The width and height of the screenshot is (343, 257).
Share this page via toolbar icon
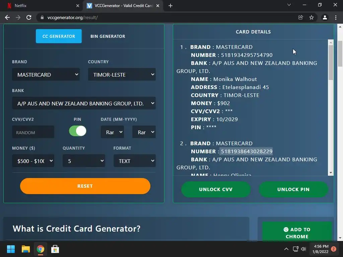tap(301, 17)
